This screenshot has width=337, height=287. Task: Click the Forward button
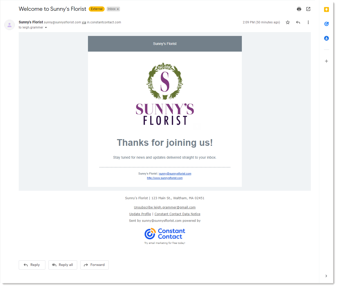pyautogui.click(x=94, y=265)
